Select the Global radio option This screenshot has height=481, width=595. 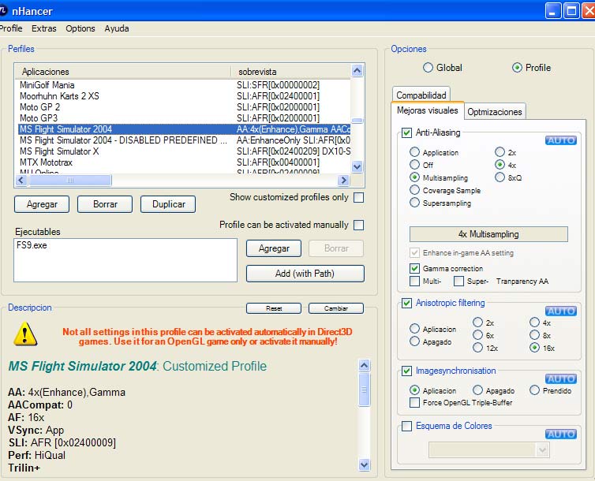428,68
